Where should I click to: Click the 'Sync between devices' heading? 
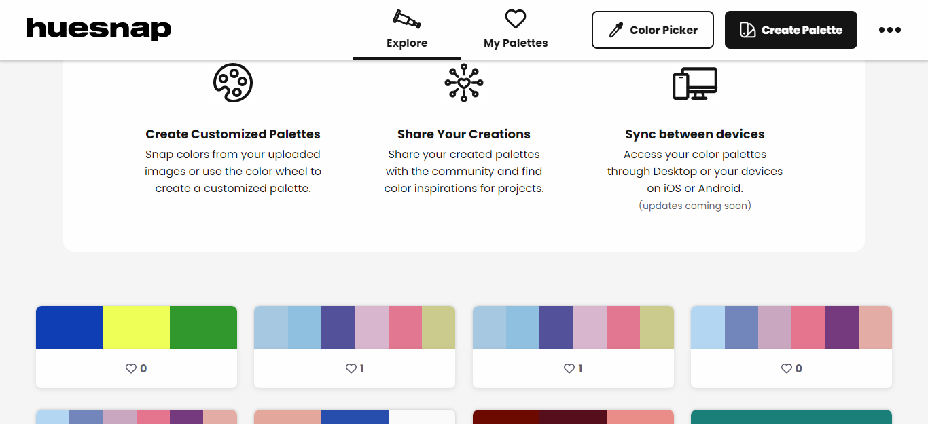(695, 134)
